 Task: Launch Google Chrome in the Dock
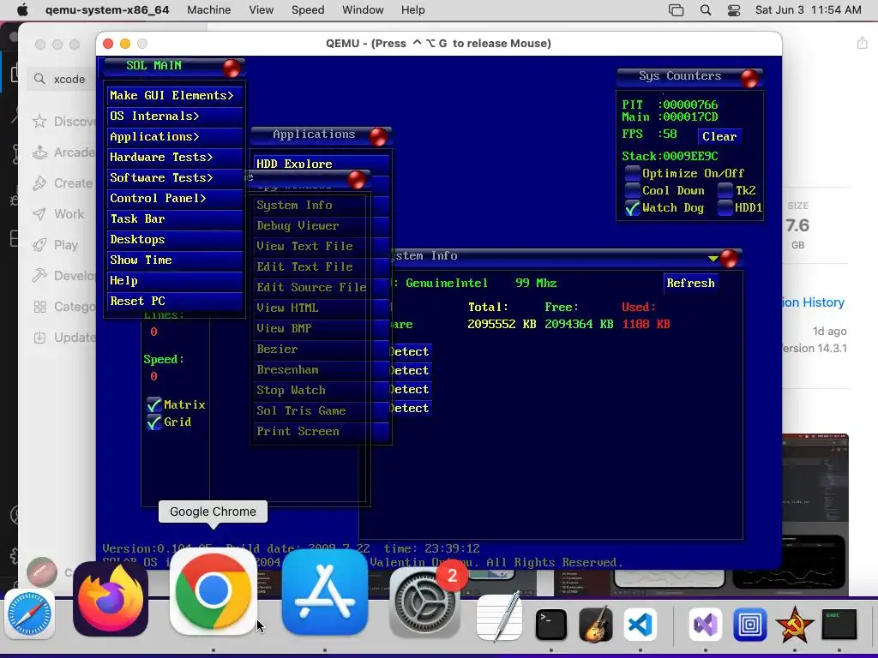click(213, 592)
